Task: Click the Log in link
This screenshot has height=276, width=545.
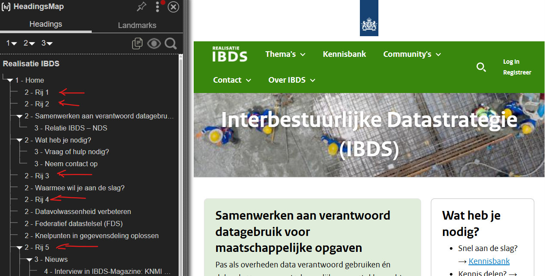Action: (x=511, y=62)
